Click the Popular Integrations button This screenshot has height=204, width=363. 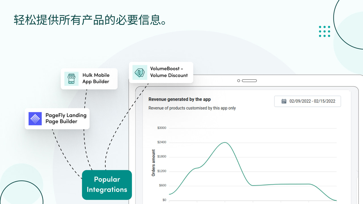point(107,184)
